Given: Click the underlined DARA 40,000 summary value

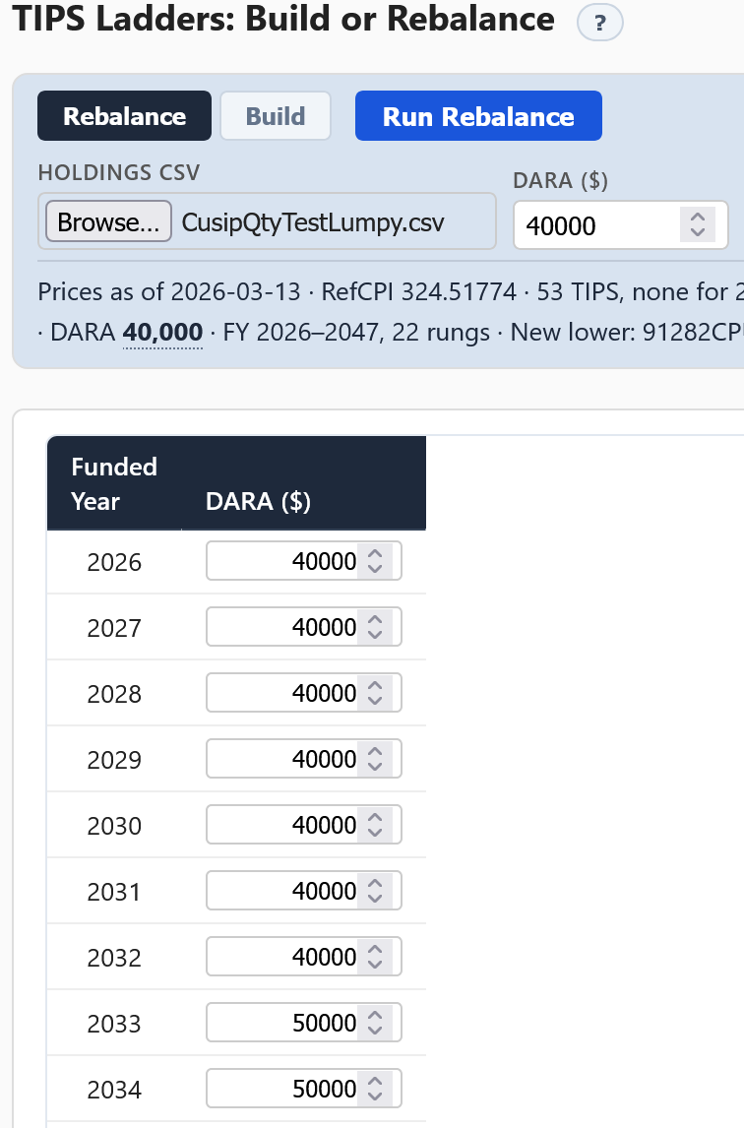Looking at the screenshot, I should 162,333.
